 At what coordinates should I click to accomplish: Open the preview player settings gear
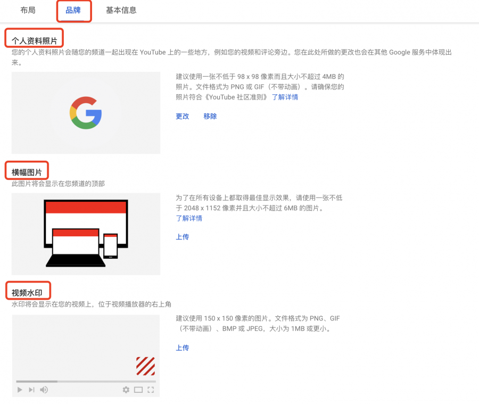pos(126,390)
